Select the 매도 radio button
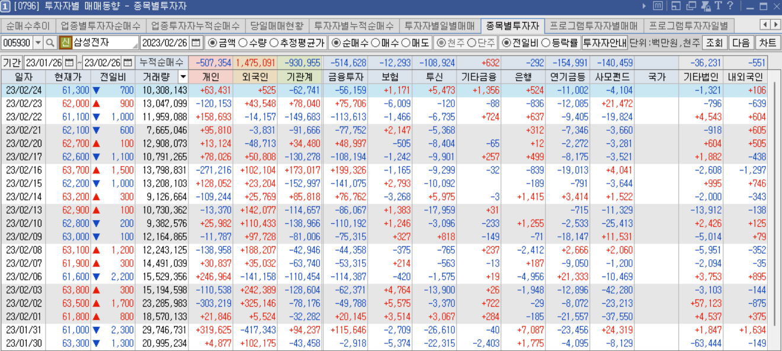Screen dimensions: 782x351 pos(406,43)
